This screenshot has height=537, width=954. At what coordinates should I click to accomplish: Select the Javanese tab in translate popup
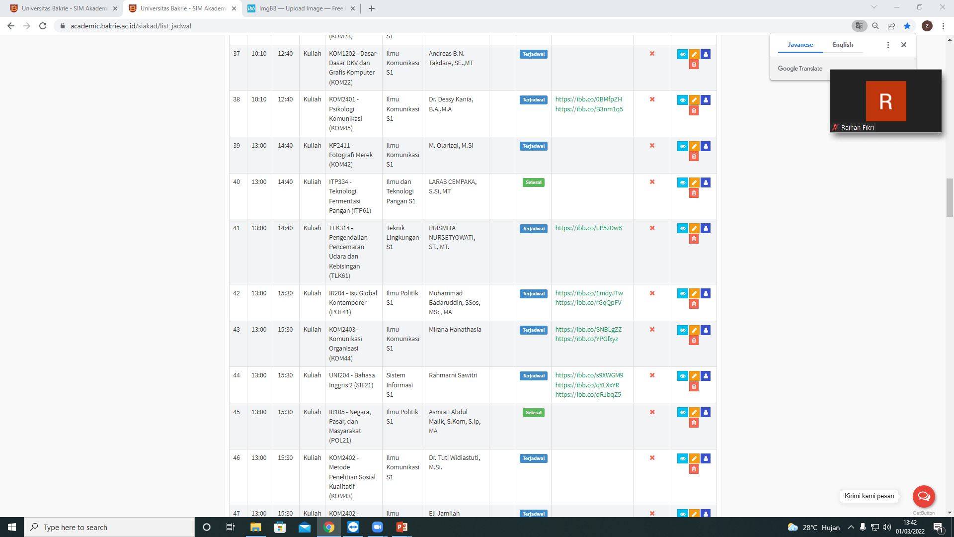point(800,45)
